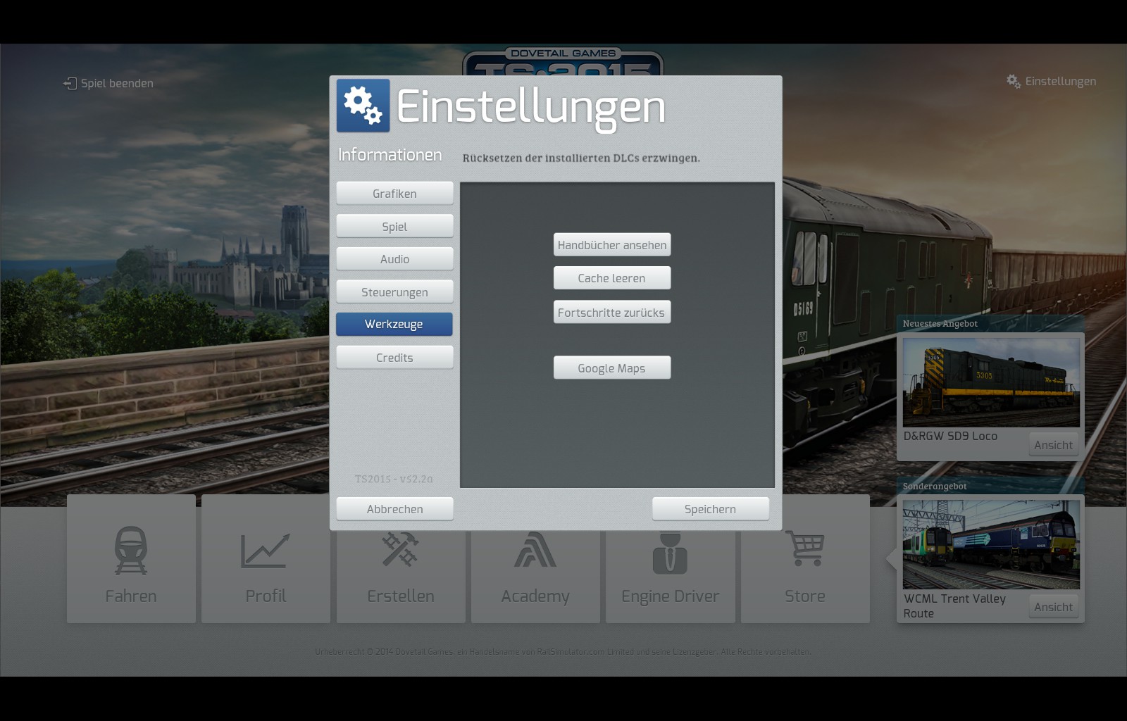Click the D&RGW SD9 Loco thumbnail image

point(991,383)
